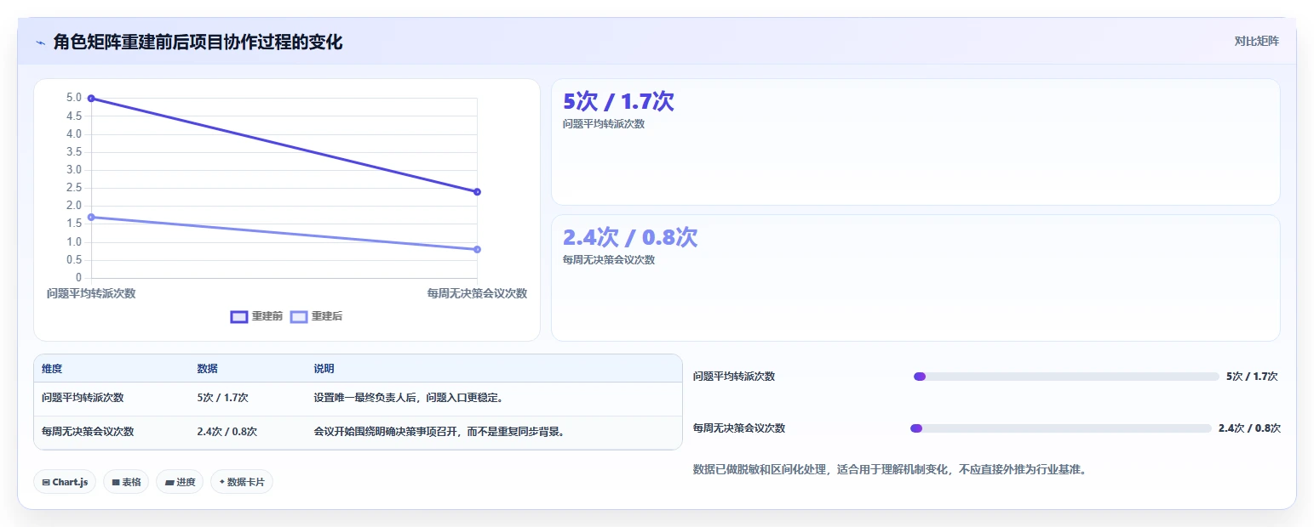
Task: Click 每周无决策会议次数 in the table's first column
Action: click(88, 431)
